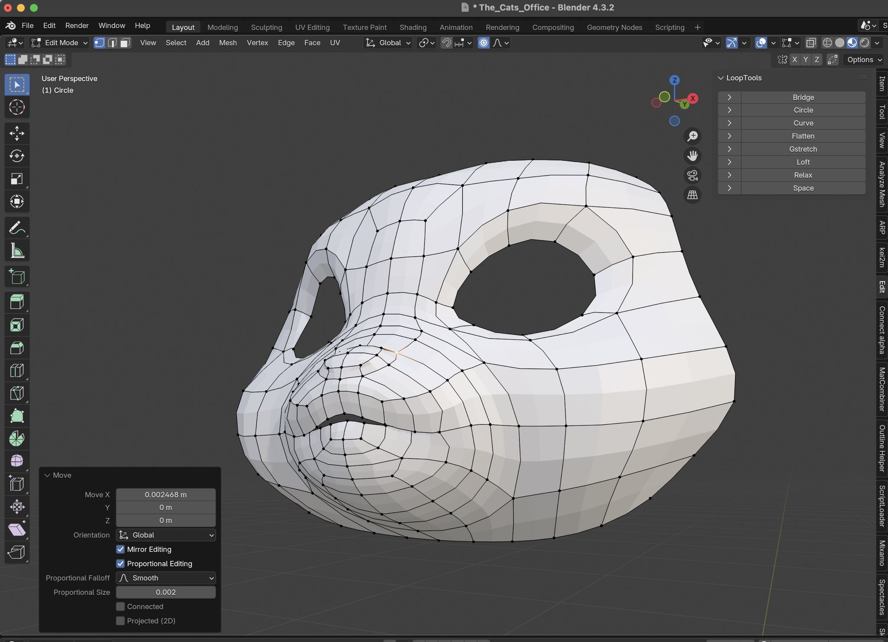888x642 pixels.
Task: Pick the Annotate pencil tool
Action: (17, 228)
